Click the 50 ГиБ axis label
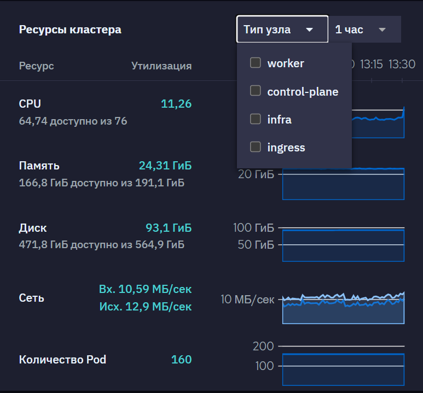Viewport: 423px width, 393px height. pyautogui.click(x=256, y=244)
